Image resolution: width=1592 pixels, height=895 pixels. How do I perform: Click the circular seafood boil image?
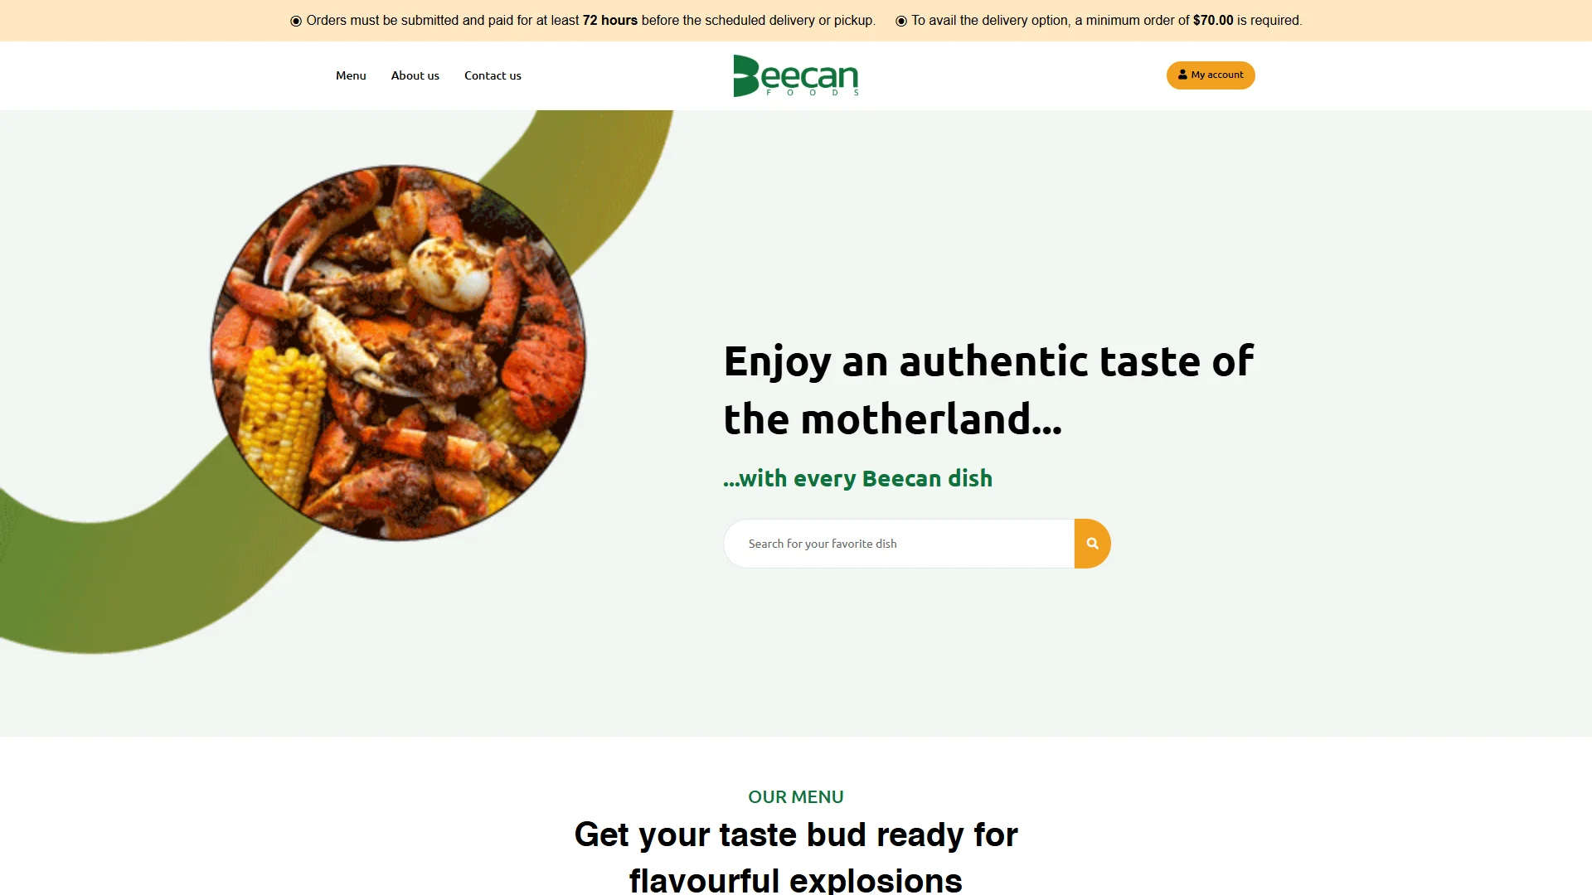click(x=398, y=353)
